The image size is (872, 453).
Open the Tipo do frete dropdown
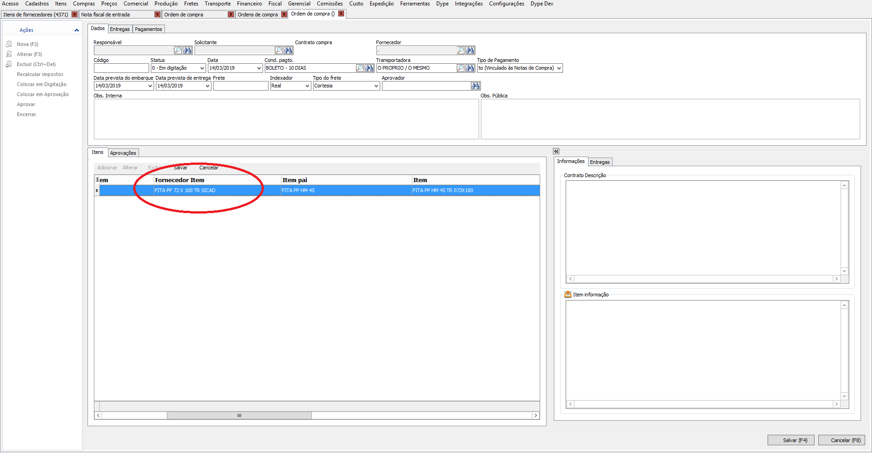pyautogui.click(x=376, y=86)
